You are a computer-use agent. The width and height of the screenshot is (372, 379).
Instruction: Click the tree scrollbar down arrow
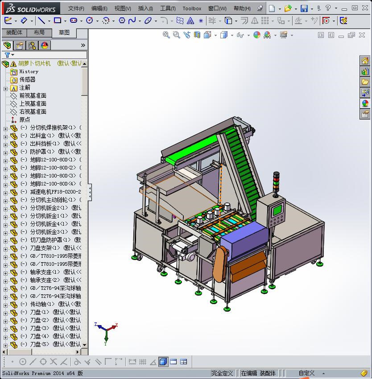click(x=84, y=345)
